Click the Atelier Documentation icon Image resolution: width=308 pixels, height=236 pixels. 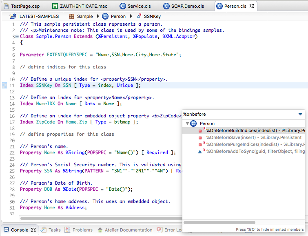[x=100, y=230]
